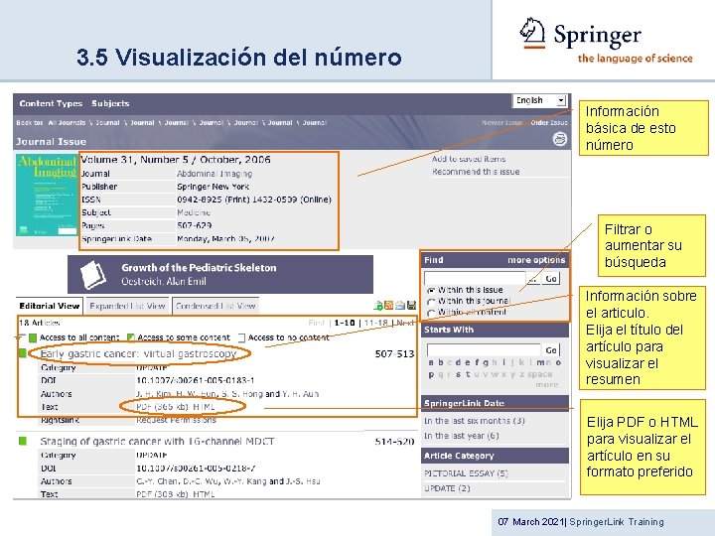The width and height of the screenshot is (715, 536).
Task: Click page range 514-520
Action: click(394, 442)
